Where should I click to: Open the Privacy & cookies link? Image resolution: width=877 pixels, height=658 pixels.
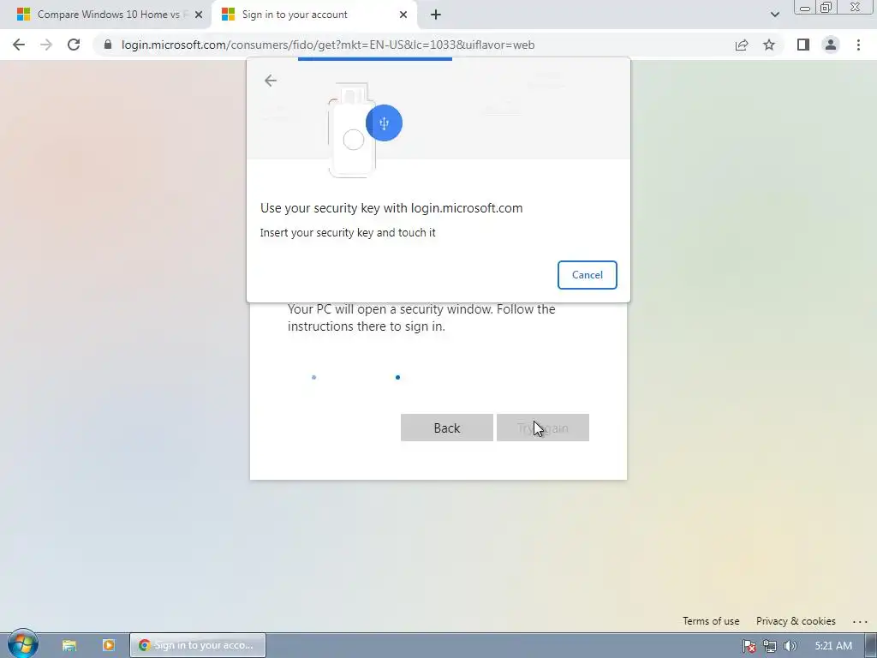(x=796, y=621)
